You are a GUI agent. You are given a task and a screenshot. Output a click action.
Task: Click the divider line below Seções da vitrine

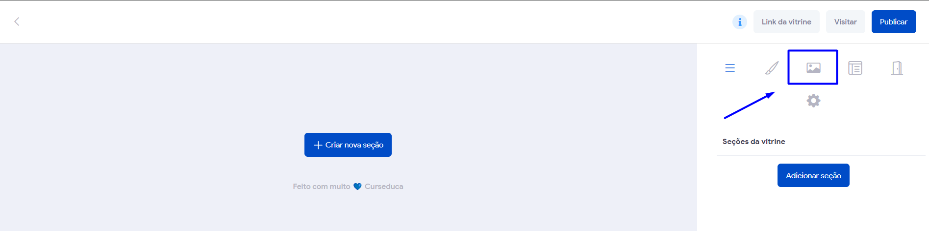821,155
